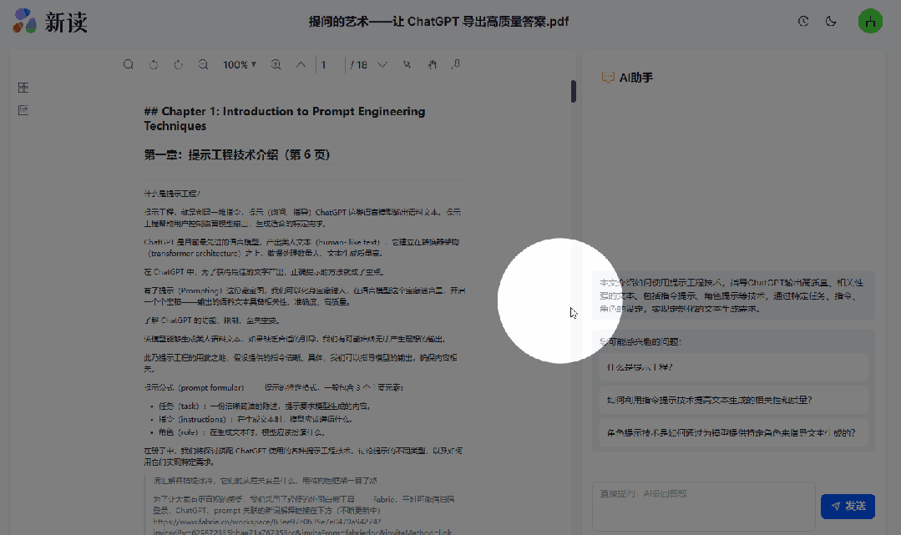Zoom out of the PDF
Image resolution: width=901 pixels, height=535 pixels.
pyautogui.click(x=204, y=64)
